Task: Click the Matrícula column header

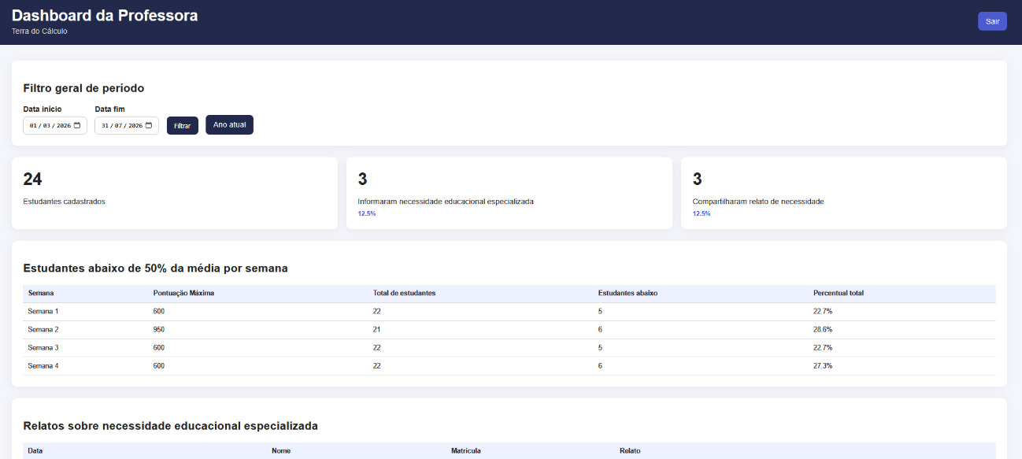Action: click(x=466, y=450)
